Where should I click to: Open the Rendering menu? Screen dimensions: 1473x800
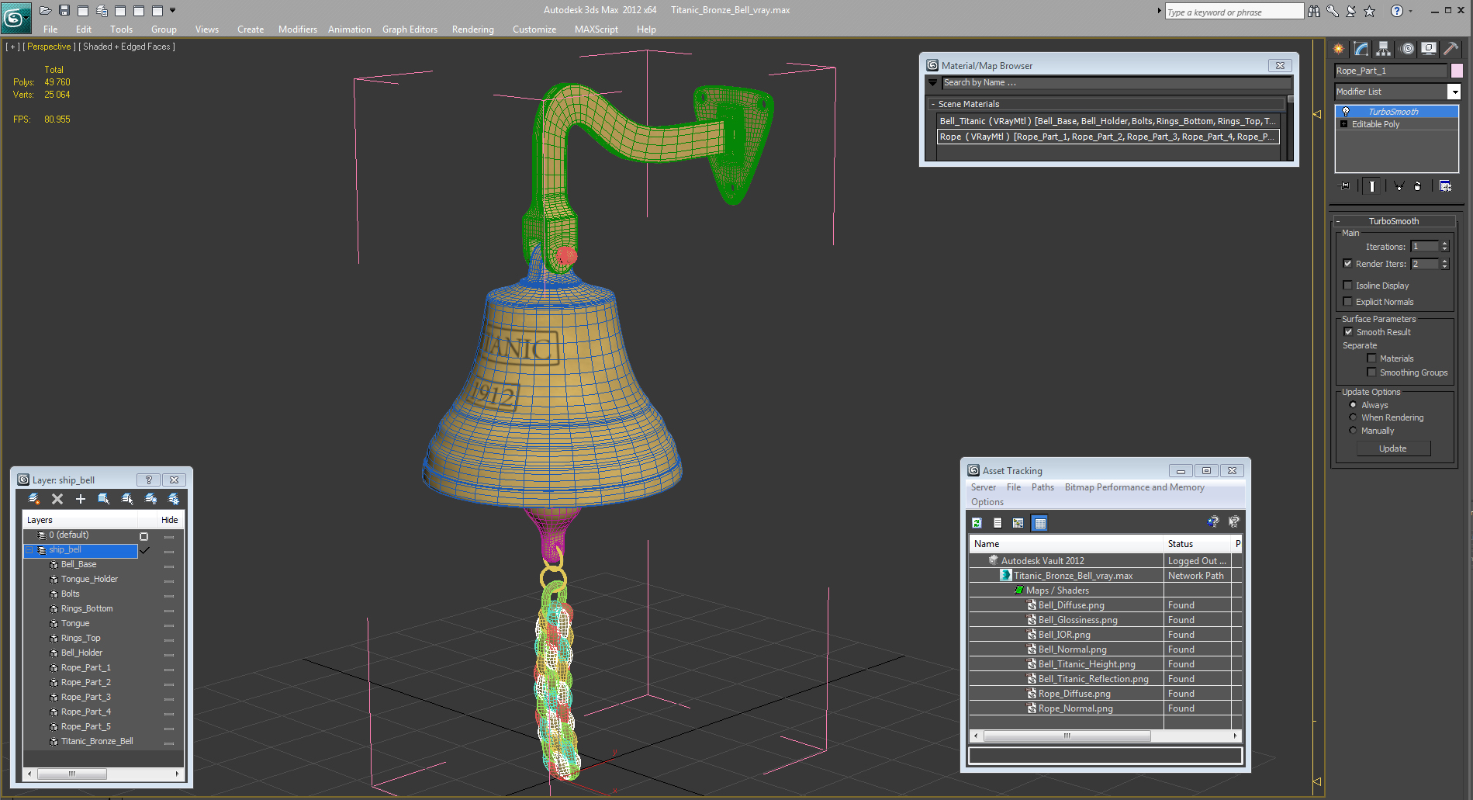pyautogui.click(x=472, y=29)
